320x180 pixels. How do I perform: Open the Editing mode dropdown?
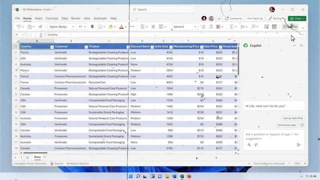tap(276, 18)
